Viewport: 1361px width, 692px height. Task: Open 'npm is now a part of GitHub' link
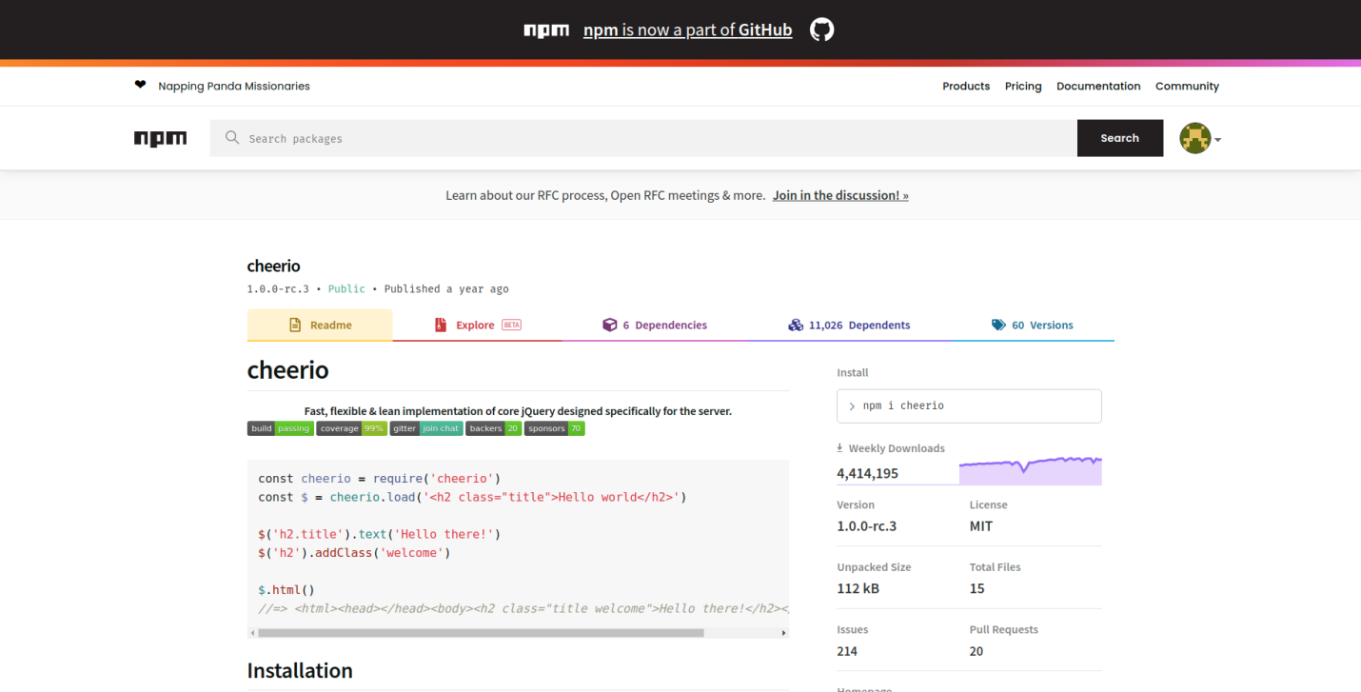click(687, 30)
